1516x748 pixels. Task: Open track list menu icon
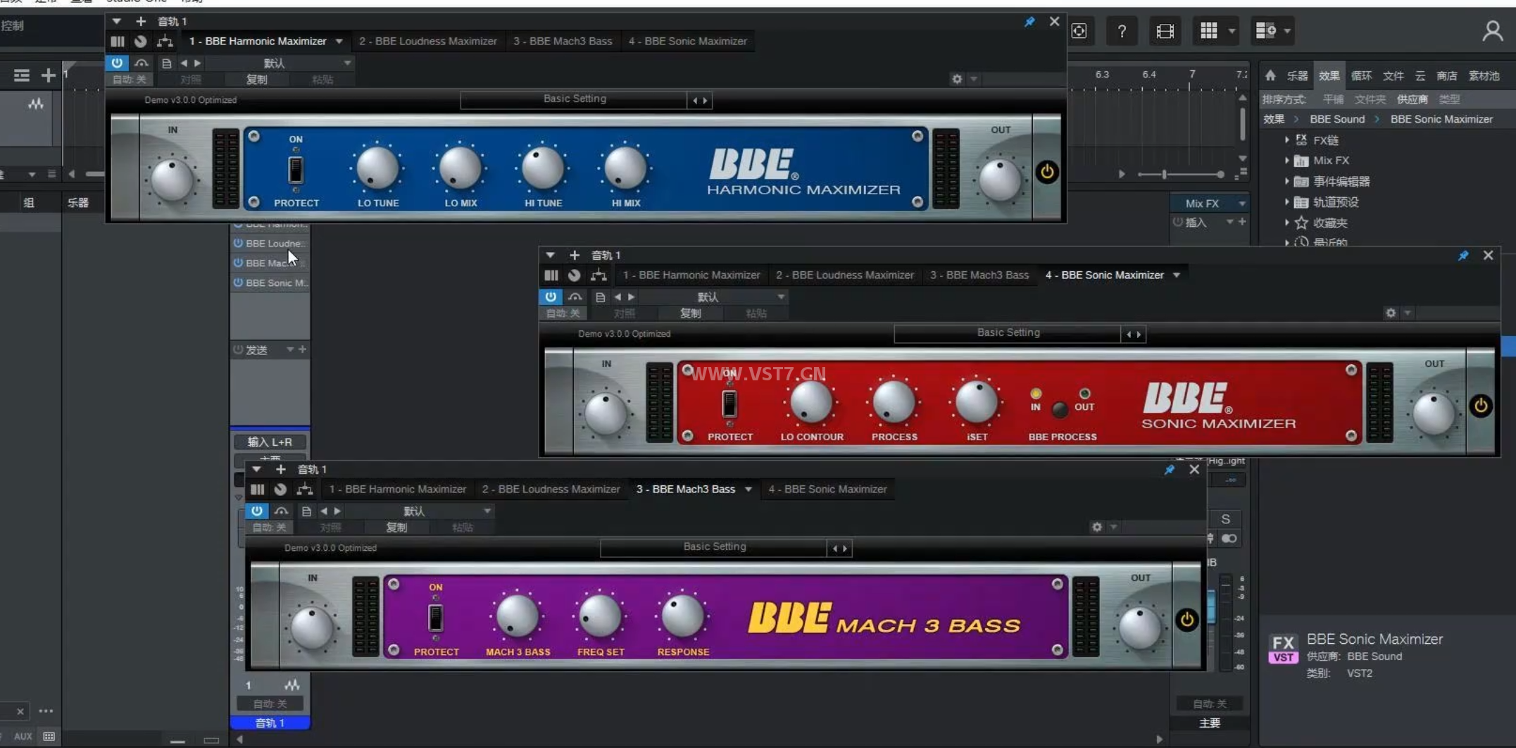(x=22, y=75)
